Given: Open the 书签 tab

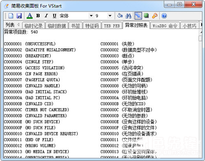Looking at the screenshot, I should click(x=76, y=26).
